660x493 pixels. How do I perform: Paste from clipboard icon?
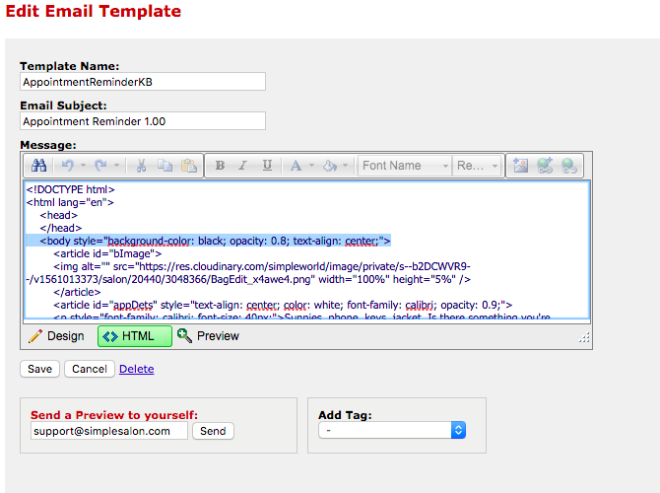189,166
